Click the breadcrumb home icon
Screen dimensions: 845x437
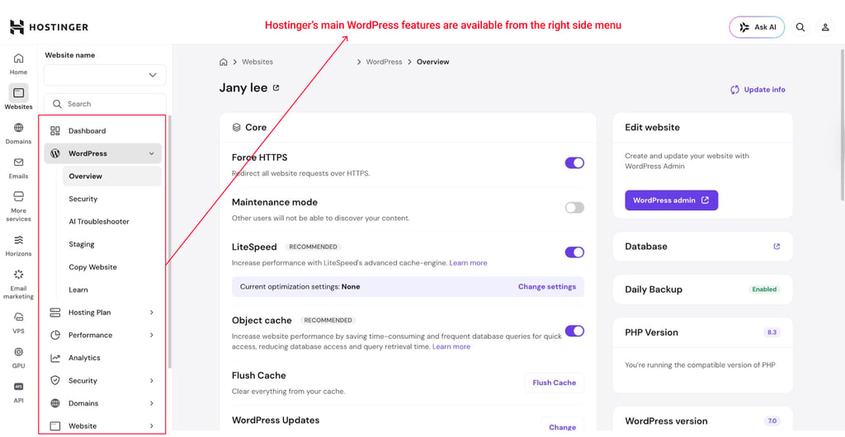tap(223, 62)
